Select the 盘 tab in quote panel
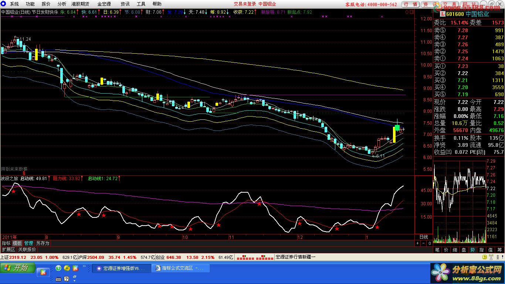Viewport: 505px width, 284px height. coord(464,250)
